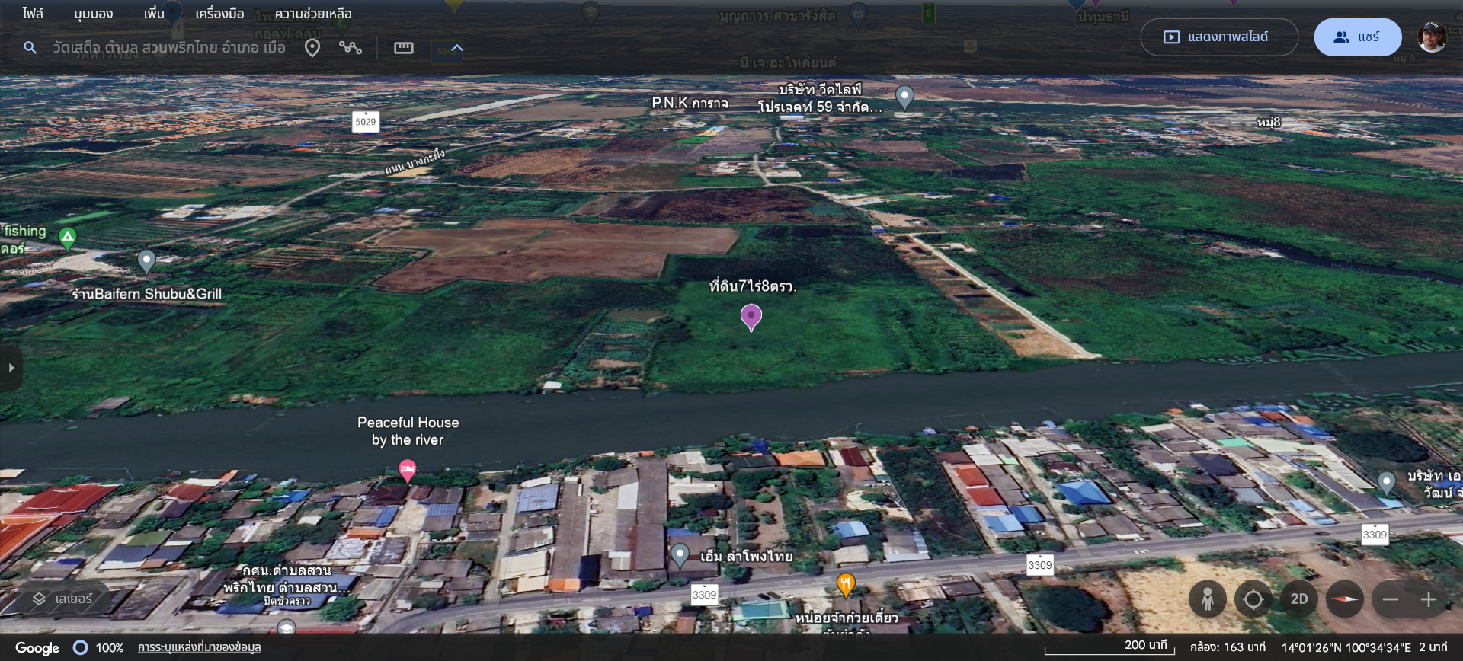Click inside the search input field
This screenshot has width=1463, height=661.
pyautogui.click(x=168, y=48)
